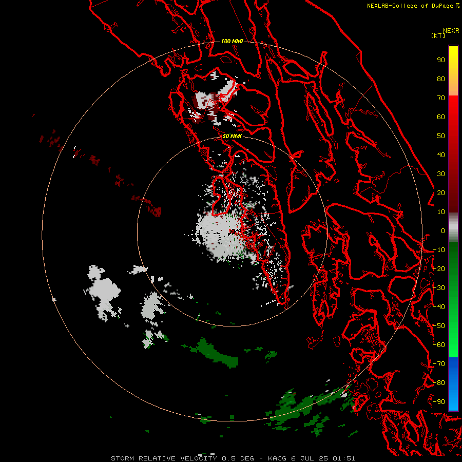This screenshot has width=462, height=462.
Task: Click the 20 value on the velocity scale
Action: click(x=441, y=192)
